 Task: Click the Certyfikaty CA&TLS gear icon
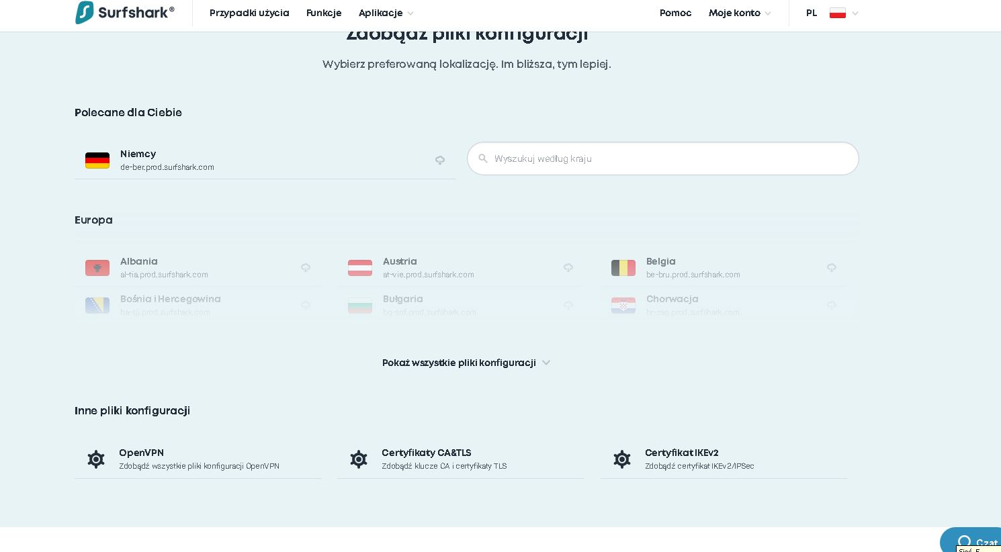coord(359,459)
